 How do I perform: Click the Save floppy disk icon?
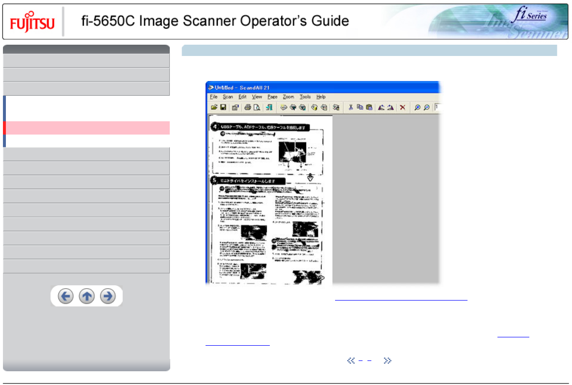tap(223, 108)
